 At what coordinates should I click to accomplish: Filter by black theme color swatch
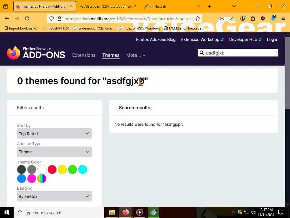[x=22, y=169]
